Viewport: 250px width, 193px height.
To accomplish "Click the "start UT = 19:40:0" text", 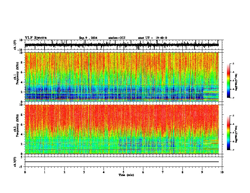I will [x=152, y=38].
